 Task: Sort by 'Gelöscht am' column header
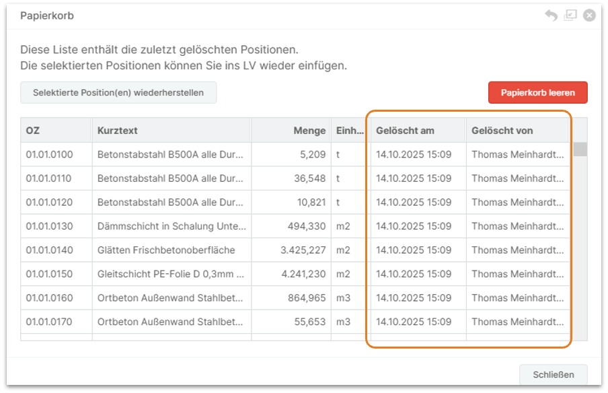pos(417,131)
